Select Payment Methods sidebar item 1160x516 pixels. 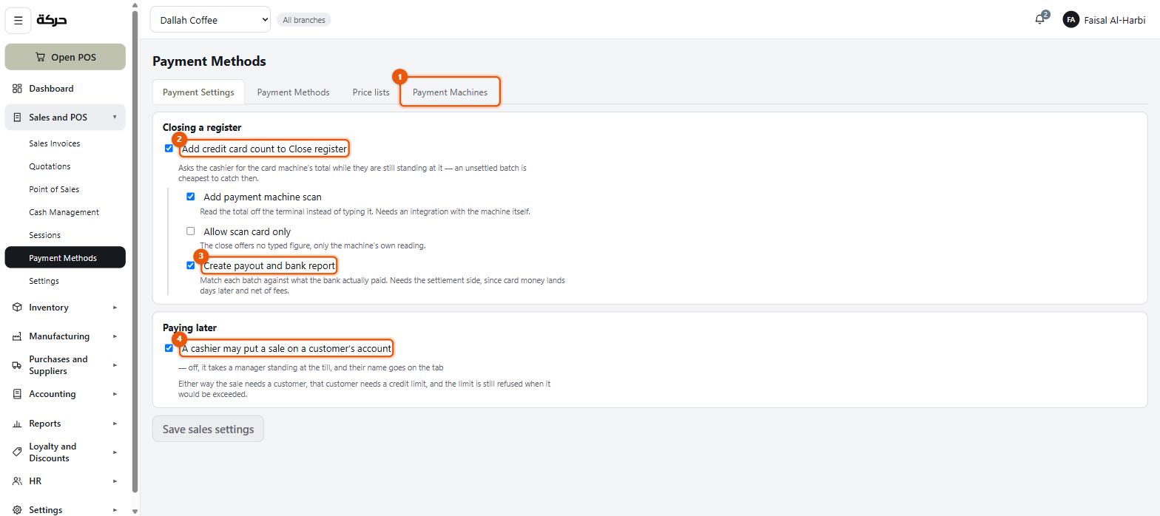click(65, 258)
